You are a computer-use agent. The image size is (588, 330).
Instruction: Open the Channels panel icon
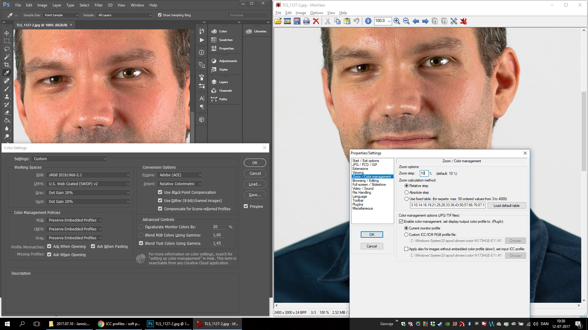214,91
